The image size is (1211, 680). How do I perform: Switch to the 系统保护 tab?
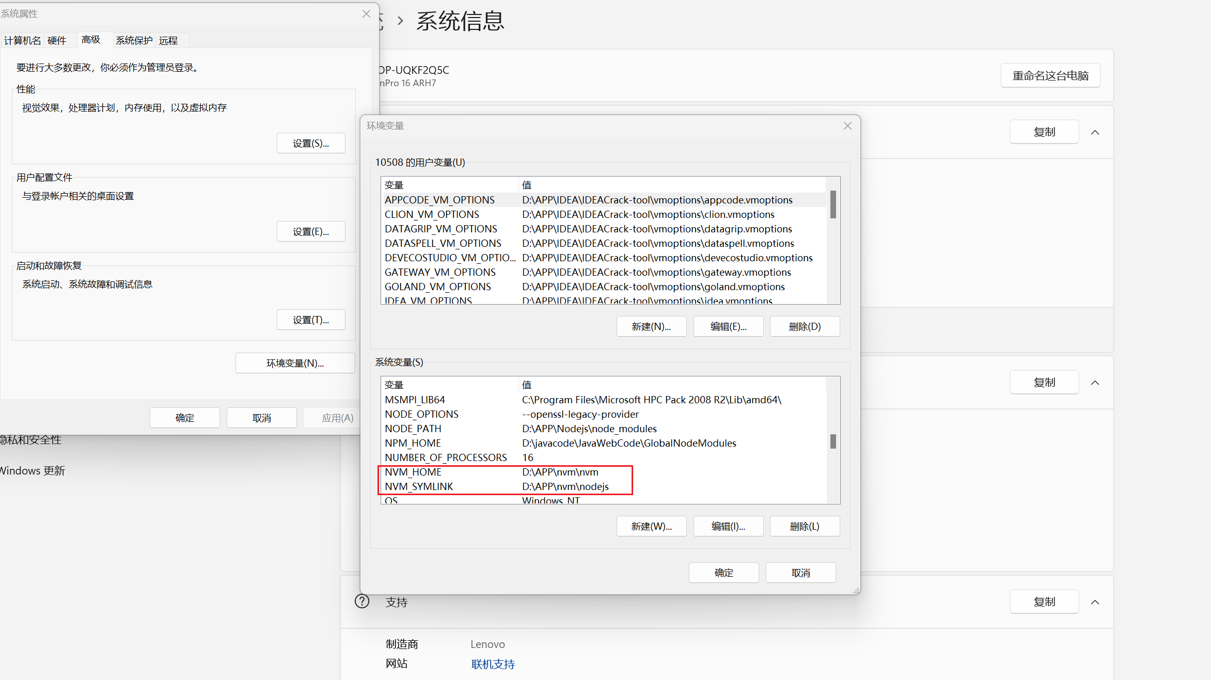click(x=134, y=40)
